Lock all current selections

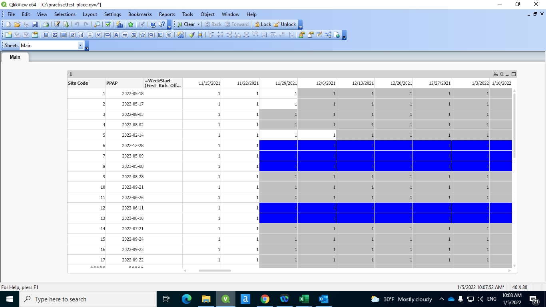[x=263, y=24]
